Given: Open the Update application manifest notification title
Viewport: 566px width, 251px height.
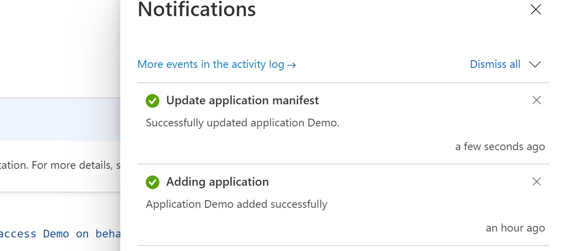Looking at the screenshot, I should [x=242, y=100].
